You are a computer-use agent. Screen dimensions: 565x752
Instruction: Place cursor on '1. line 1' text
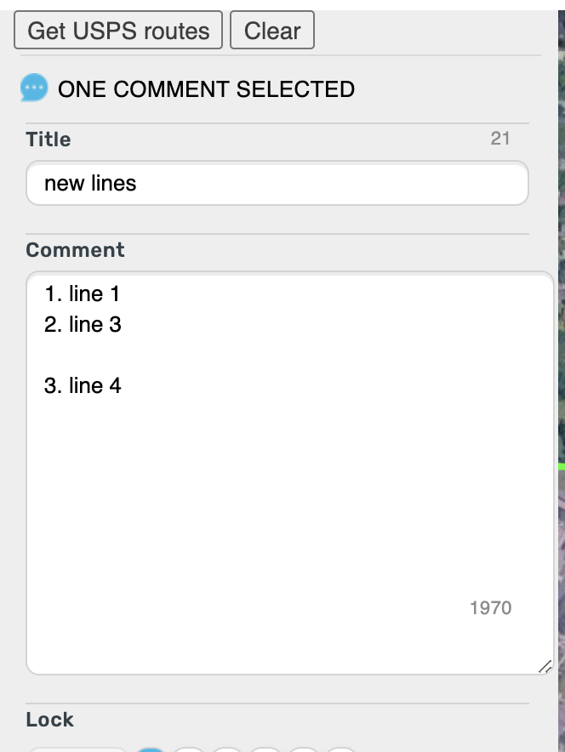[x=83, y=294]
